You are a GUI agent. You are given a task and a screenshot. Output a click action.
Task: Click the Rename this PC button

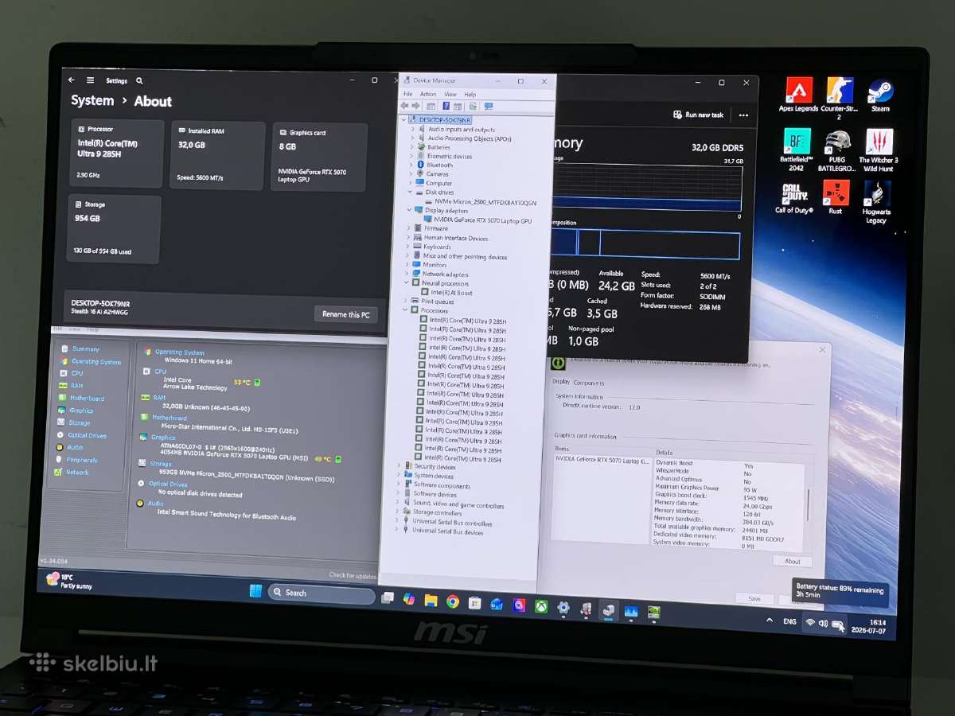tap(345, 314)
